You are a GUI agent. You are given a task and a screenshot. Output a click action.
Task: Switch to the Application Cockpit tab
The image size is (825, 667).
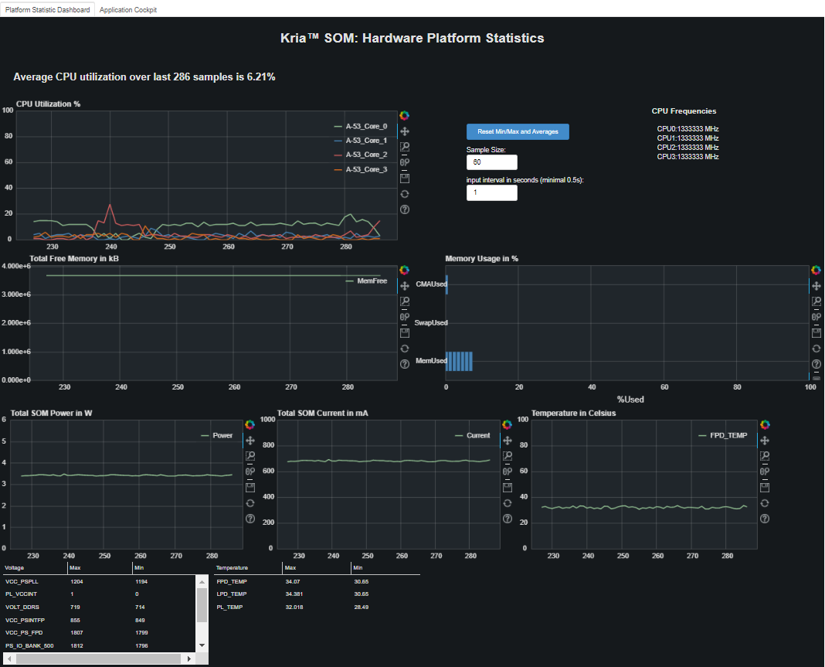[128, 9]
